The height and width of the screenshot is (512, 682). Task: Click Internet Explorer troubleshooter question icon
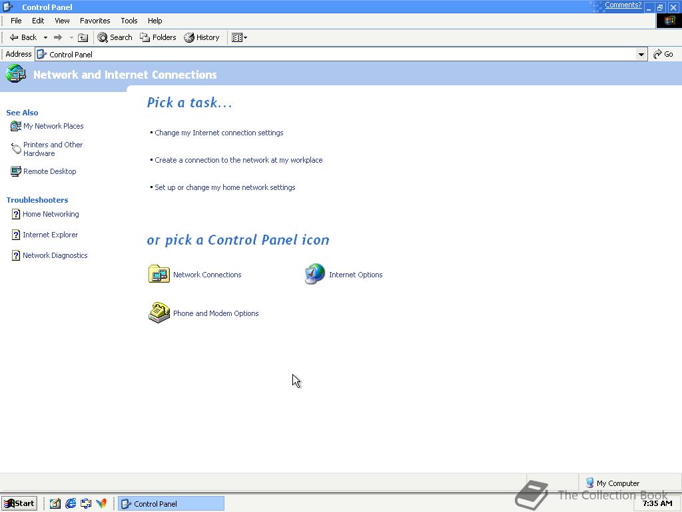click(16, 235)
